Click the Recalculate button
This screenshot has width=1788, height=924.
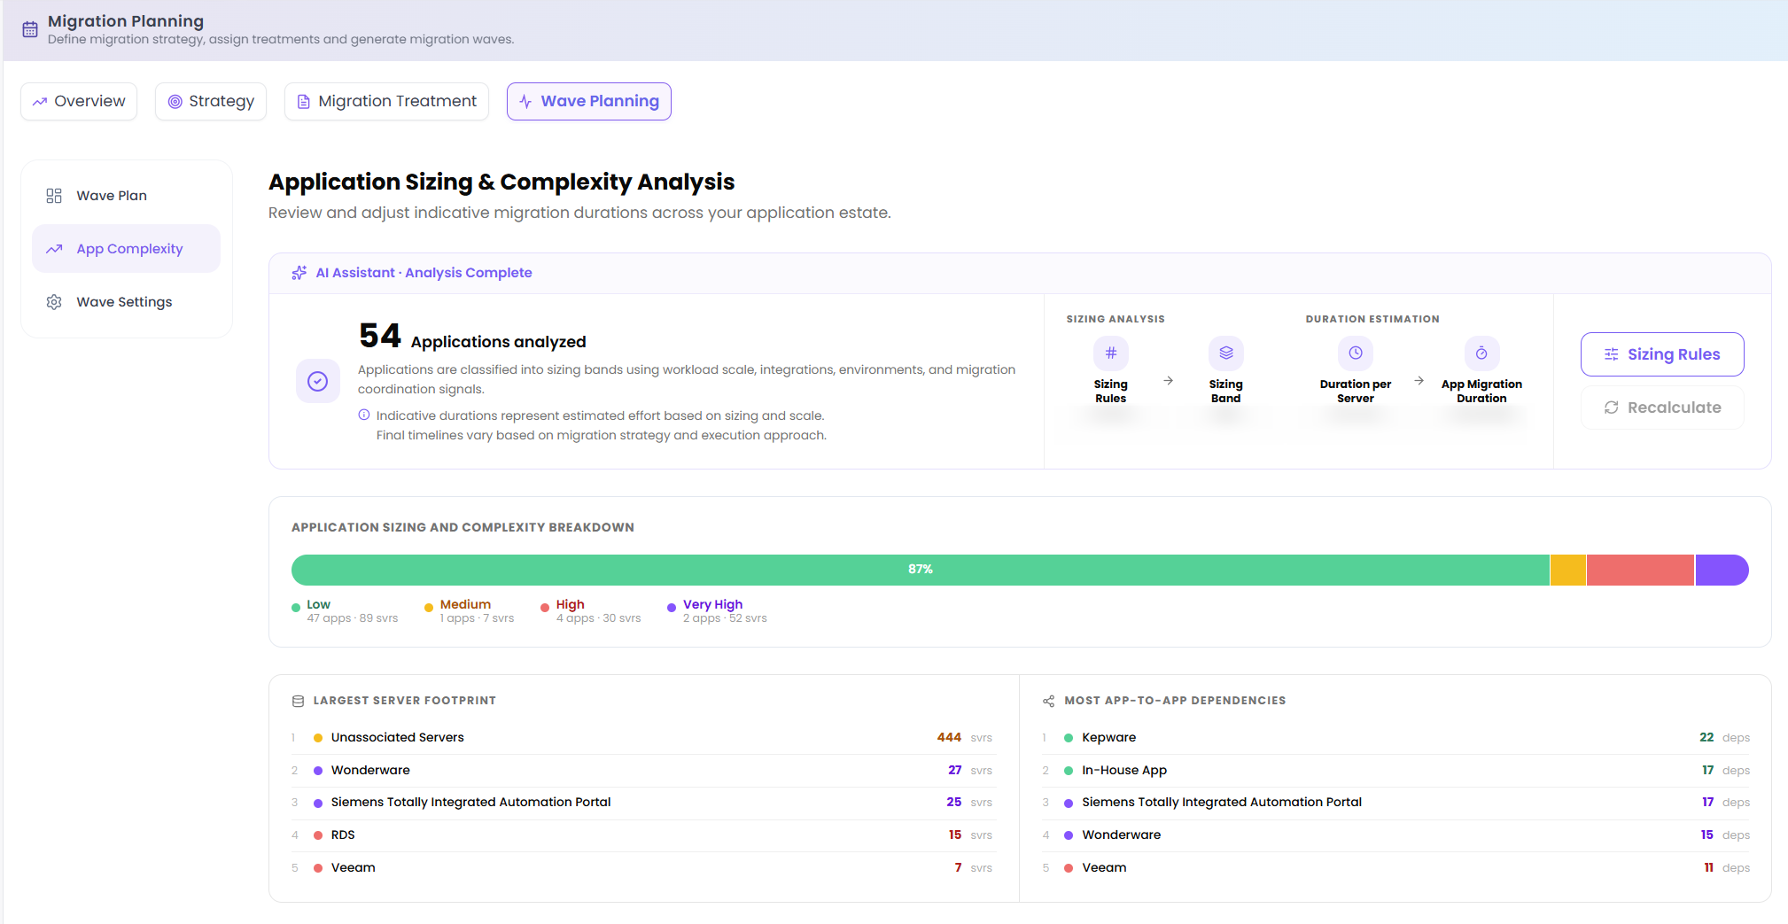1662,408
